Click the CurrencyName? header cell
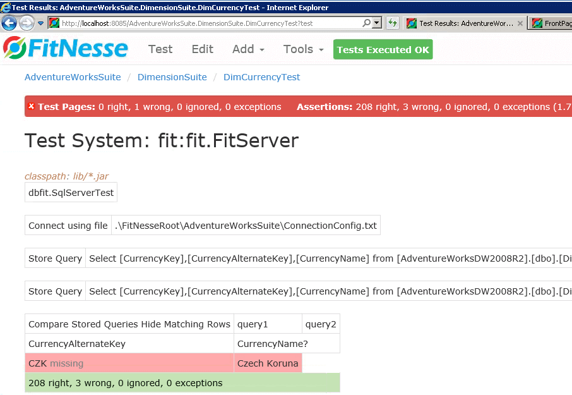572x395 pixels. click(x=287, y=344)
